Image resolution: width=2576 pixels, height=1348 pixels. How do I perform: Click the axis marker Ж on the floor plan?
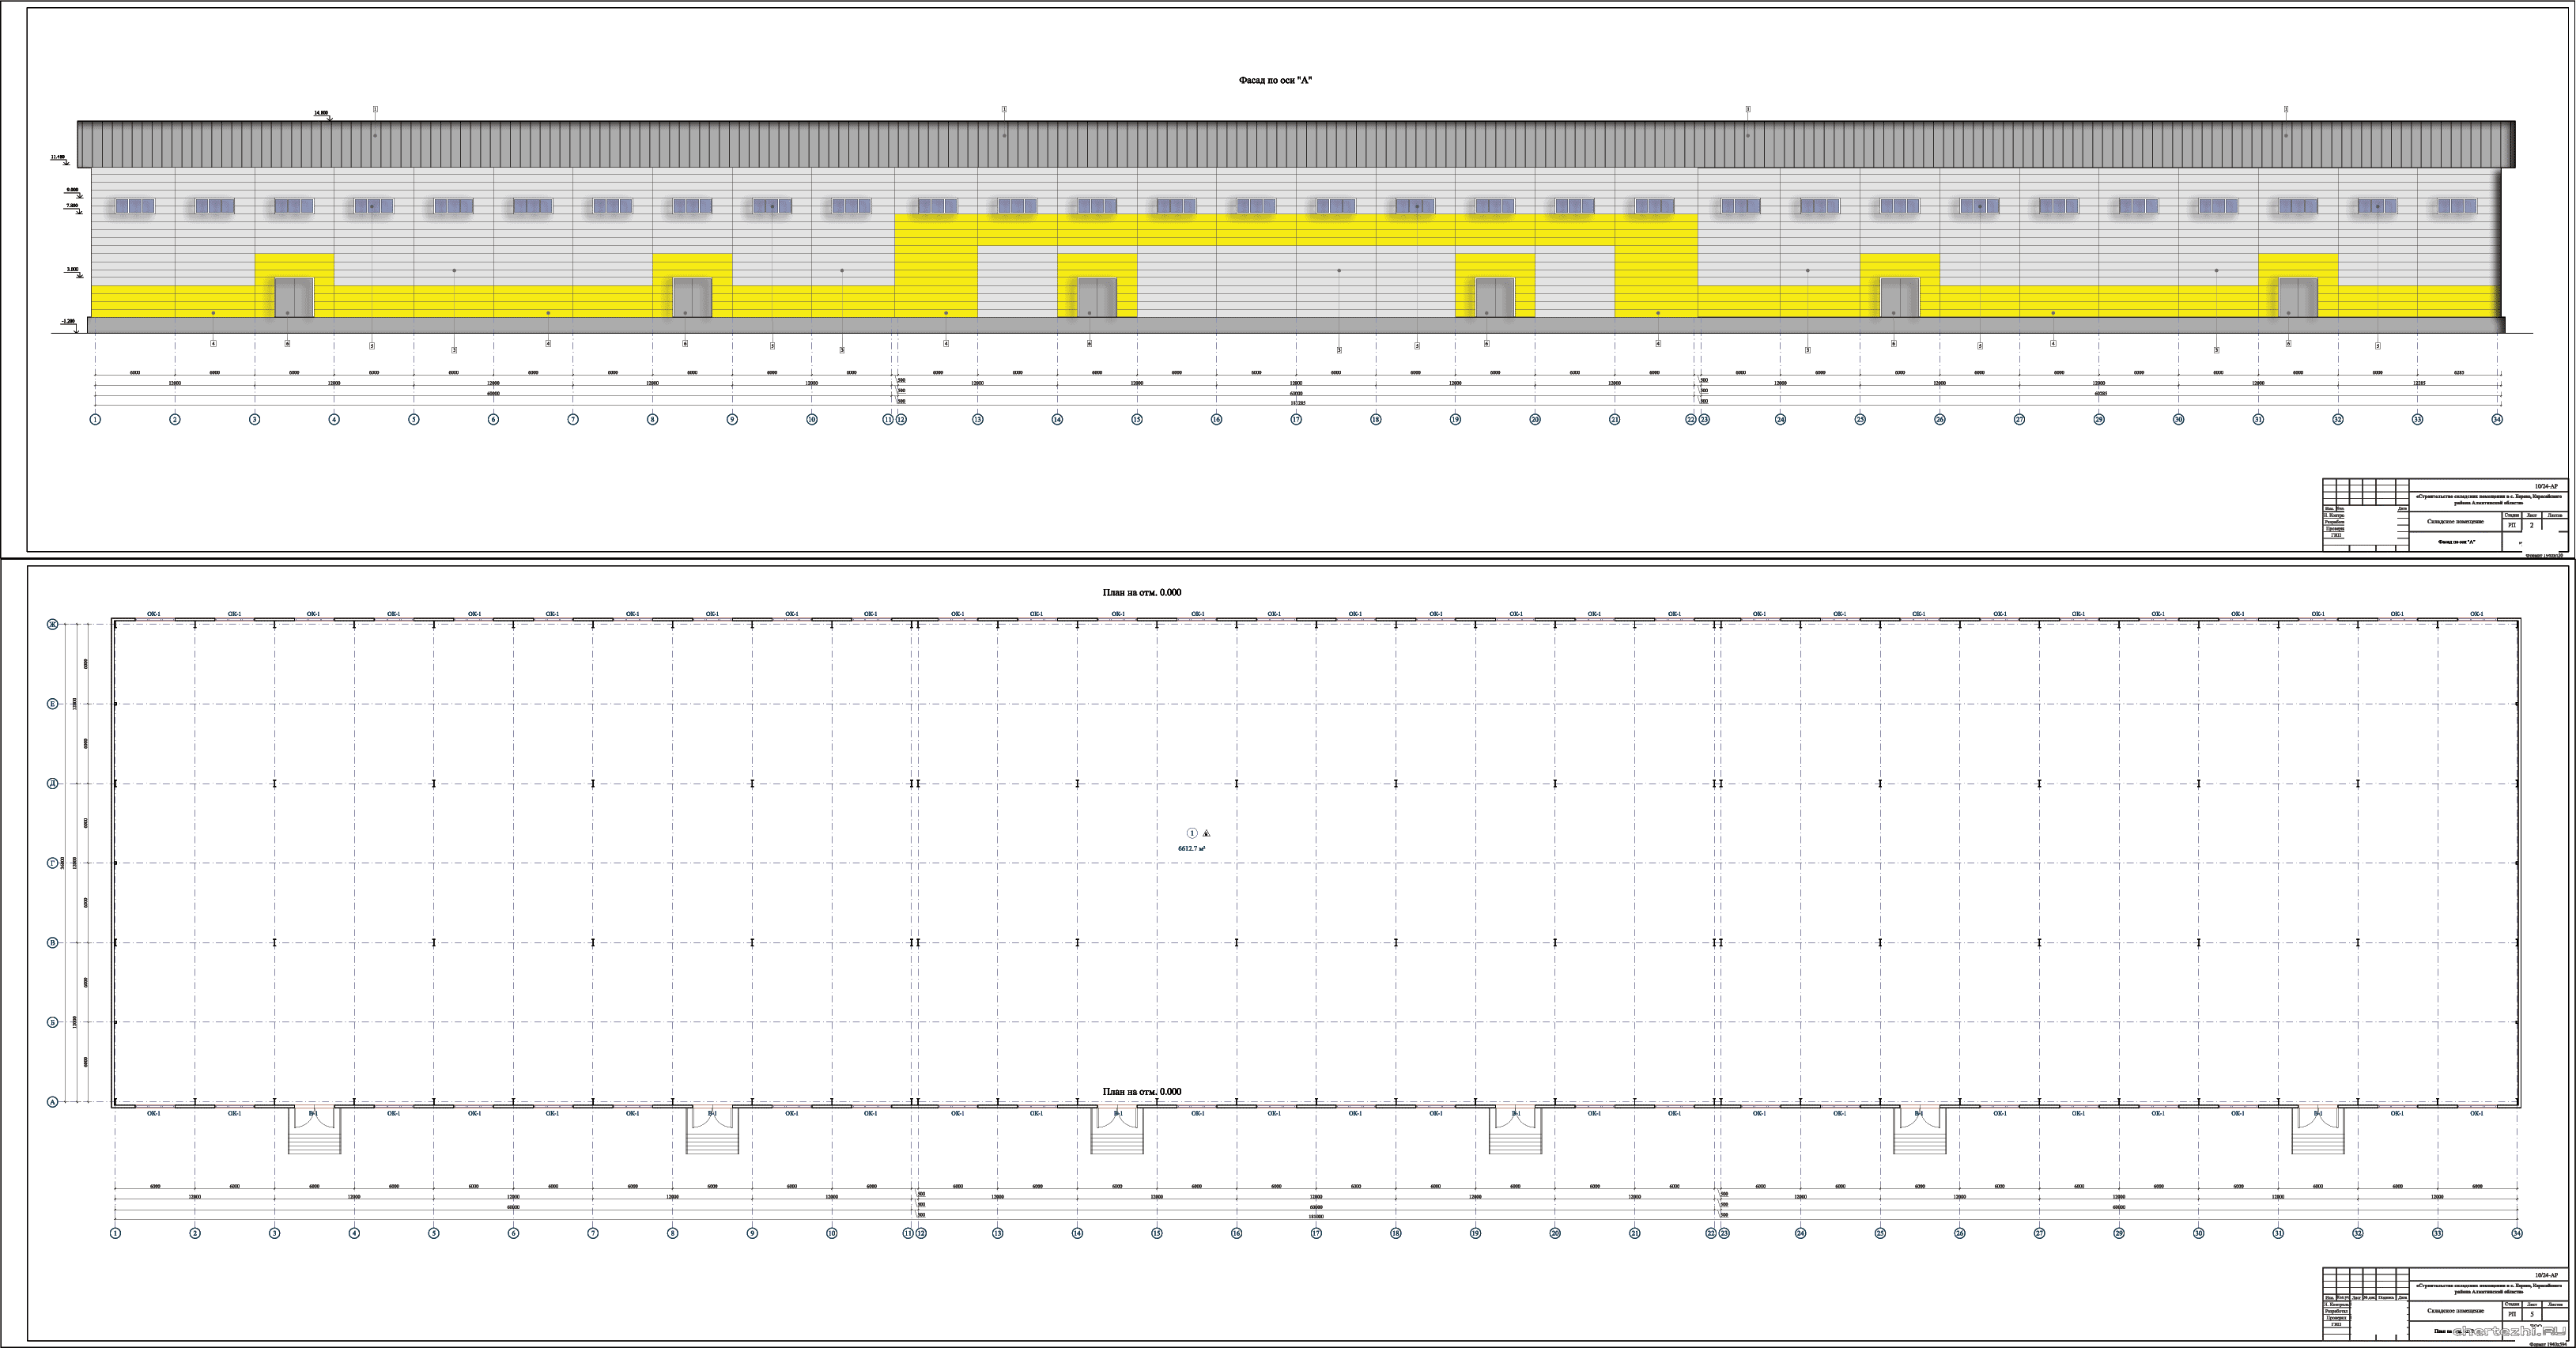52,625
